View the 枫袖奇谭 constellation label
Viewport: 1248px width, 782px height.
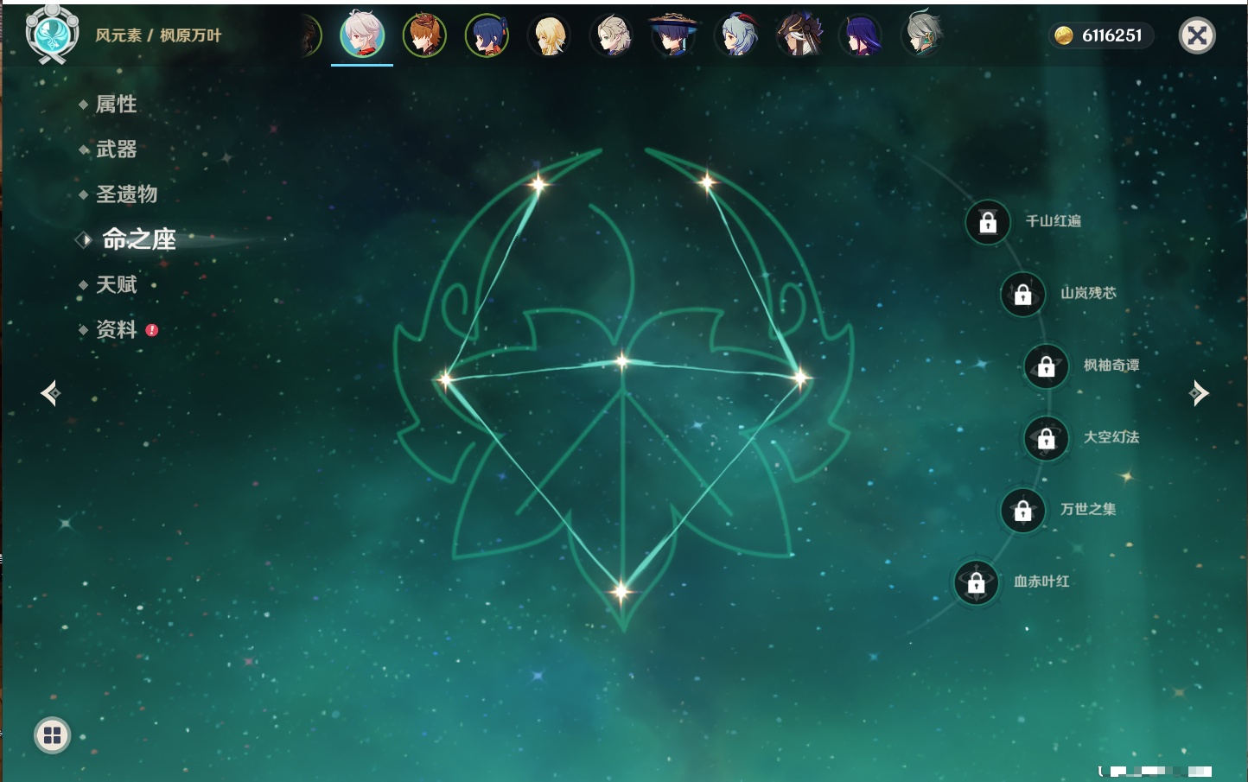1111,366
